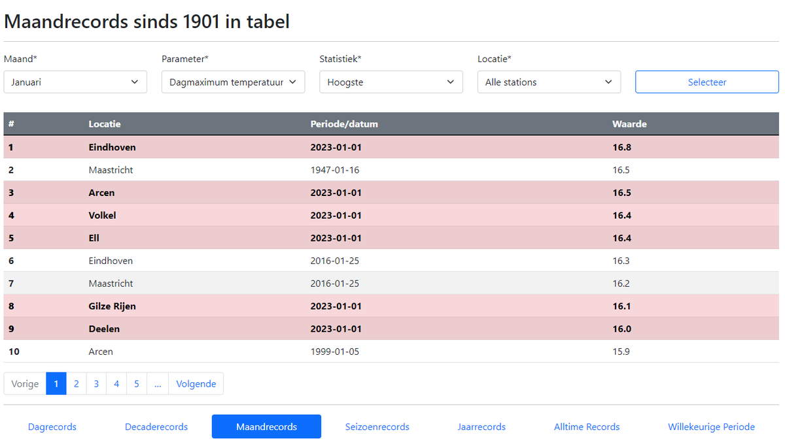Open the Alltime Records view
785x445 pixels.
point(586,426)
